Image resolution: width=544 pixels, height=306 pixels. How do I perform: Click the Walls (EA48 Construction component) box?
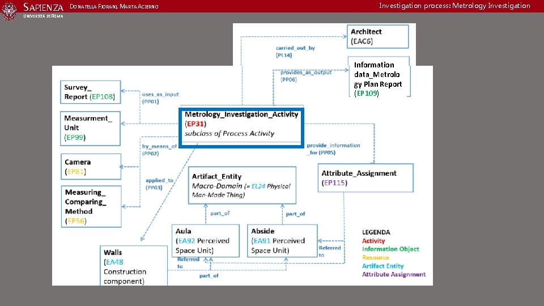(x=134, y=266)
